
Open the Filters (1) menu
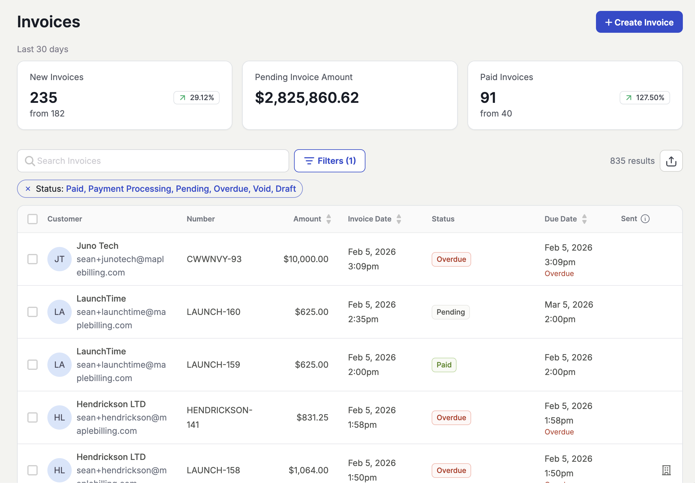coord(330,161)
